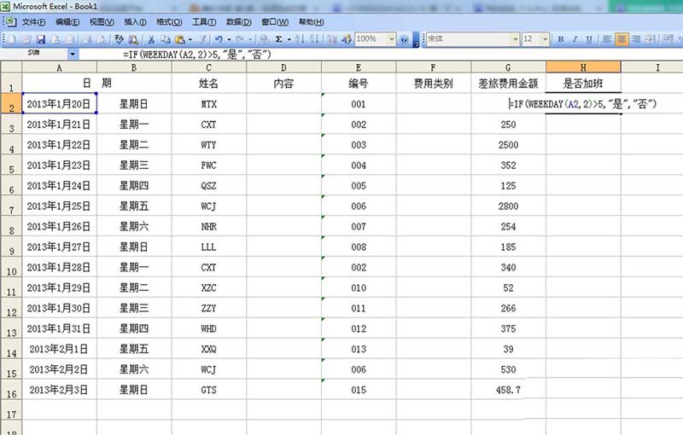Select the 是否加班 header cell

pos(583,83)
